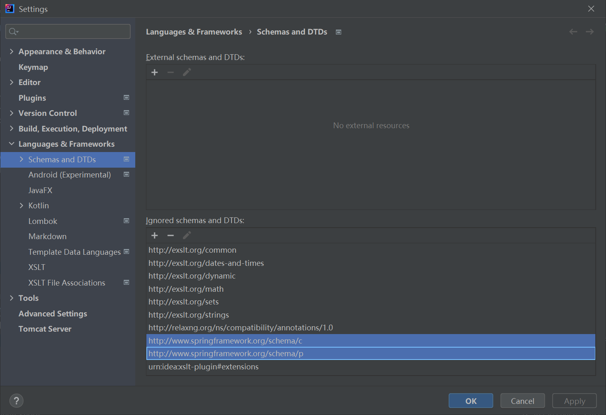Click the edit pencil for external schemas
This screenshot has width=606, height=415.
tap(187, 72)
